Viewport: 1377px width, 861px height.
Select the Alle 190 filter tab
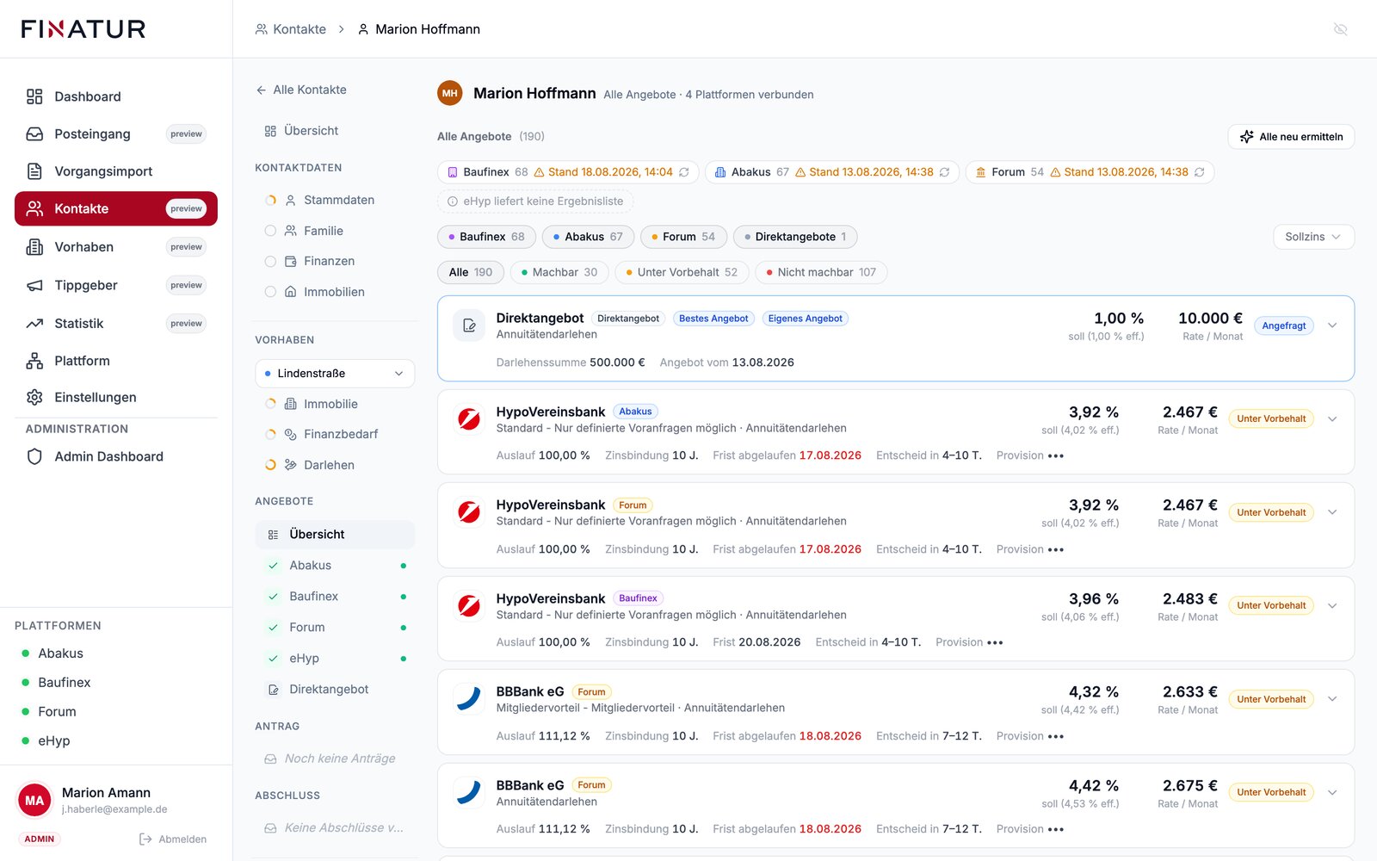point(471,272)
